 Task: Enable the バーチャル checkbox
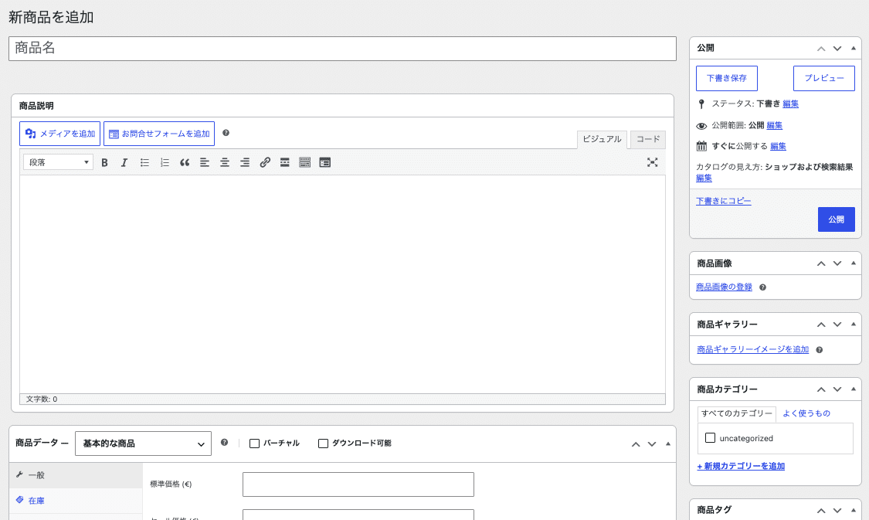coord(254,444)
